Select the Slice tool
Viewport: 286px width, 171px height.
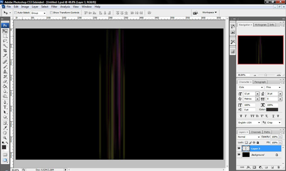(5, 56)
